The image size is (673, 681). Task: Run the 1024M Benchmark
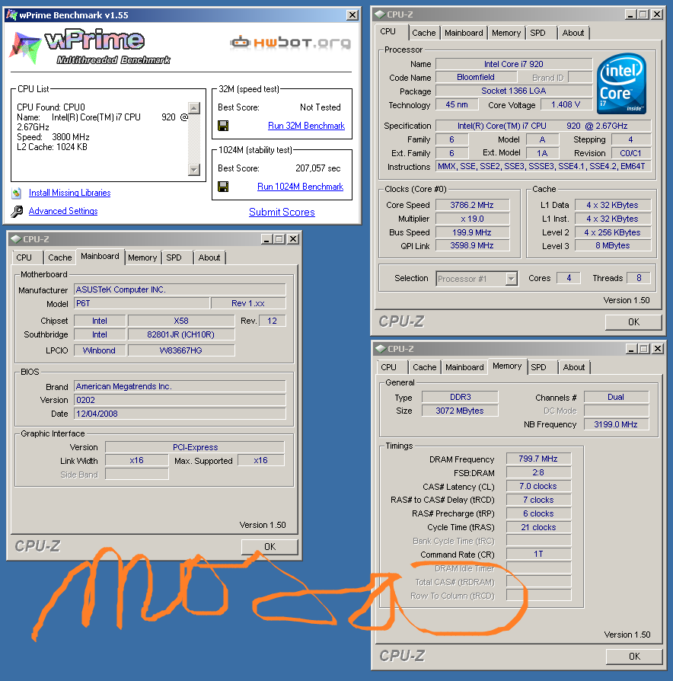300,187
